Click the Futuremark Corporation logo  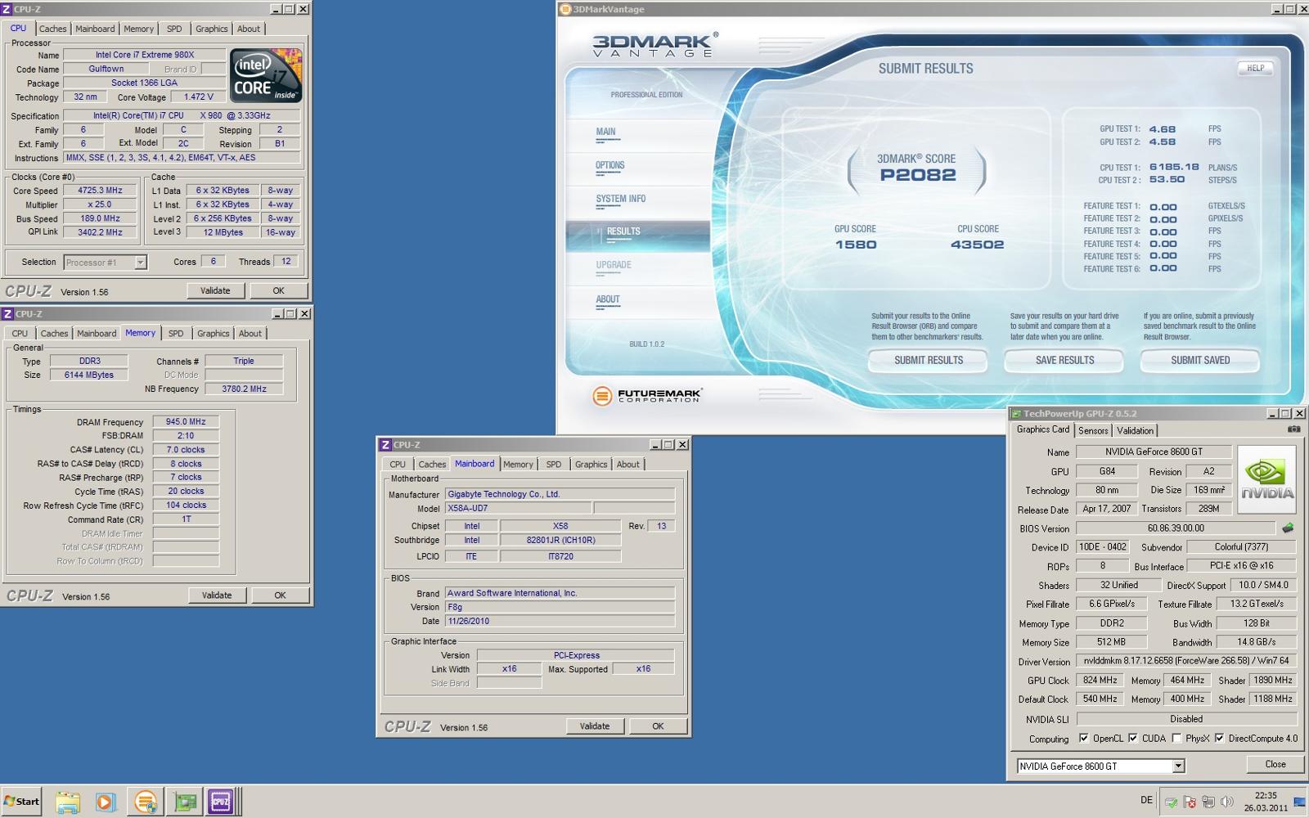pyautogui.click(x=646, y=396)
